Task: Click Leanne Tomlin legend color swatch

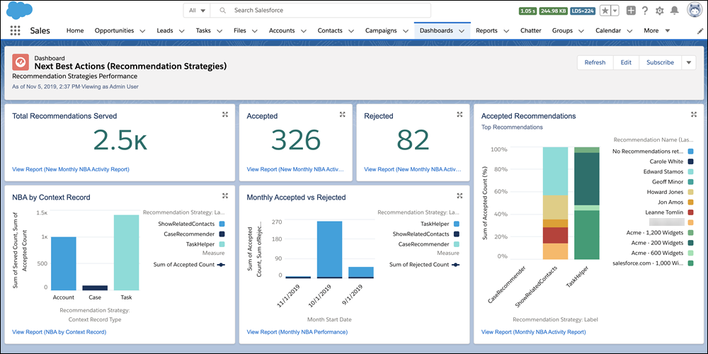Action: 690,212
